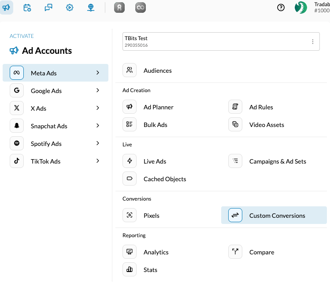Click the help question mark icon
Screen dimensions: 330x287
pyautogui.click(x=281, y=7)
